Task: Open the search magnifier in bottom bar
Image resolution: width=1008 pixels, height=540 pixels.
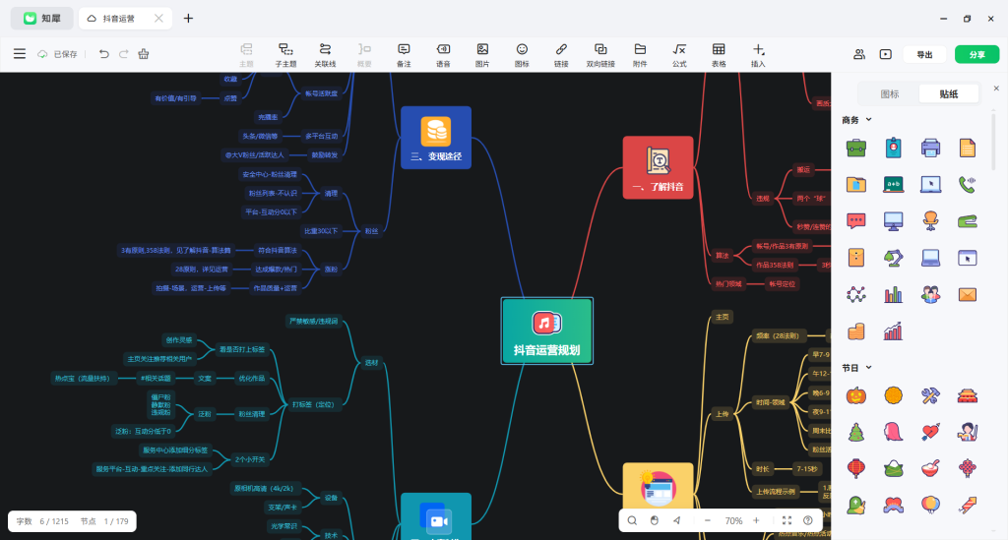Action: point(633,520)
